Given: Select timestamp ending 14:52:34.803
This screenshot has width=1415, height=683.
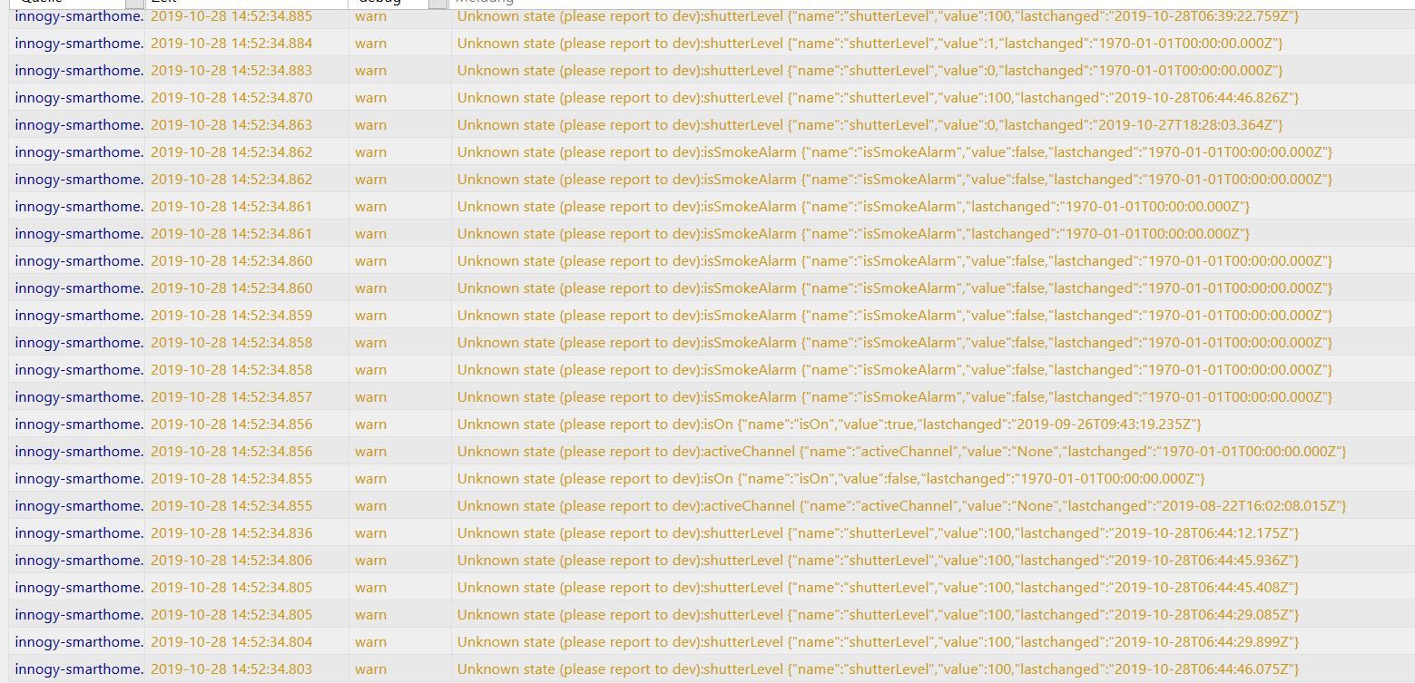Looking at the screenshot, I should point(231,669).
